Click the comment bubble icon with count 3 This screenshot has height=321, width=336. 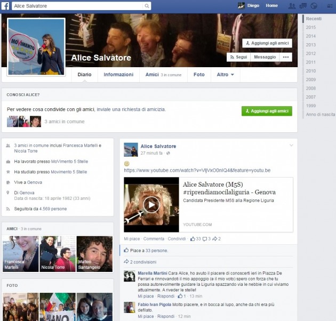pyautogui.click(x=204, y=239)
